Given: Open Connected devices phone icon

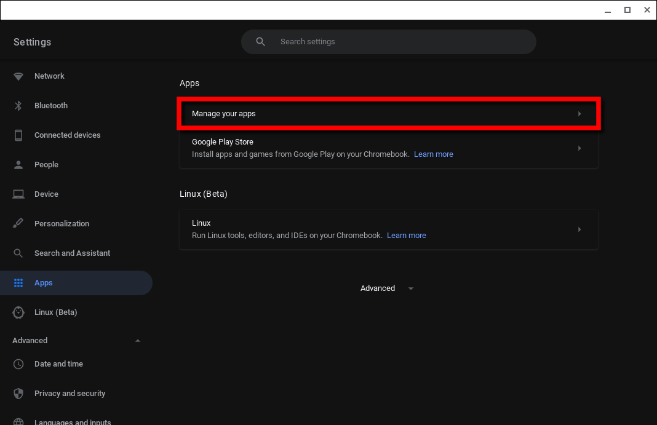Looking at the screenshot, I should click(x=18, y=135).
